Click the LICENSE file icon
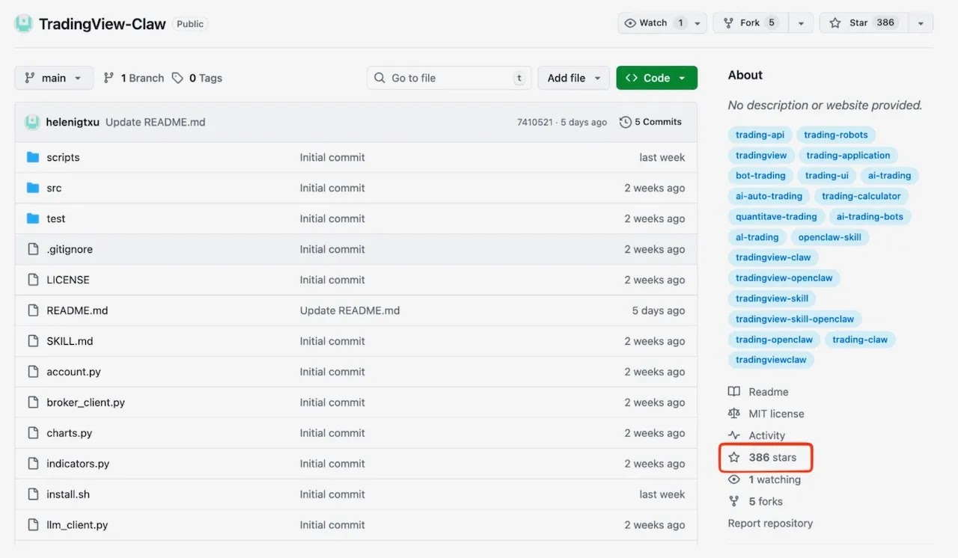Screen dimensions: 958x558 [33, 280]
